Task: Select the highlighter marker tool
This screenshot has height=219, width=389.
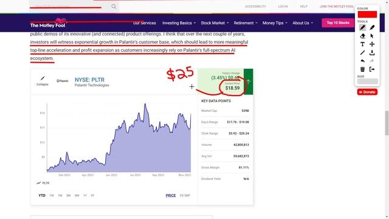Action: pyautogui.click(x=372, y=27)
